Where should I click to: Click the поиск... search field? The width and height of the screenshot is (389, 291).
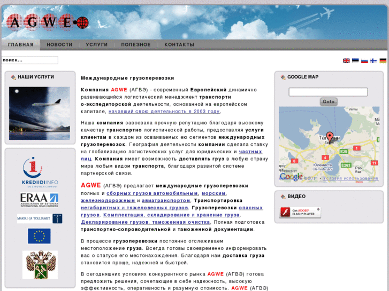[x=30, y=60]
